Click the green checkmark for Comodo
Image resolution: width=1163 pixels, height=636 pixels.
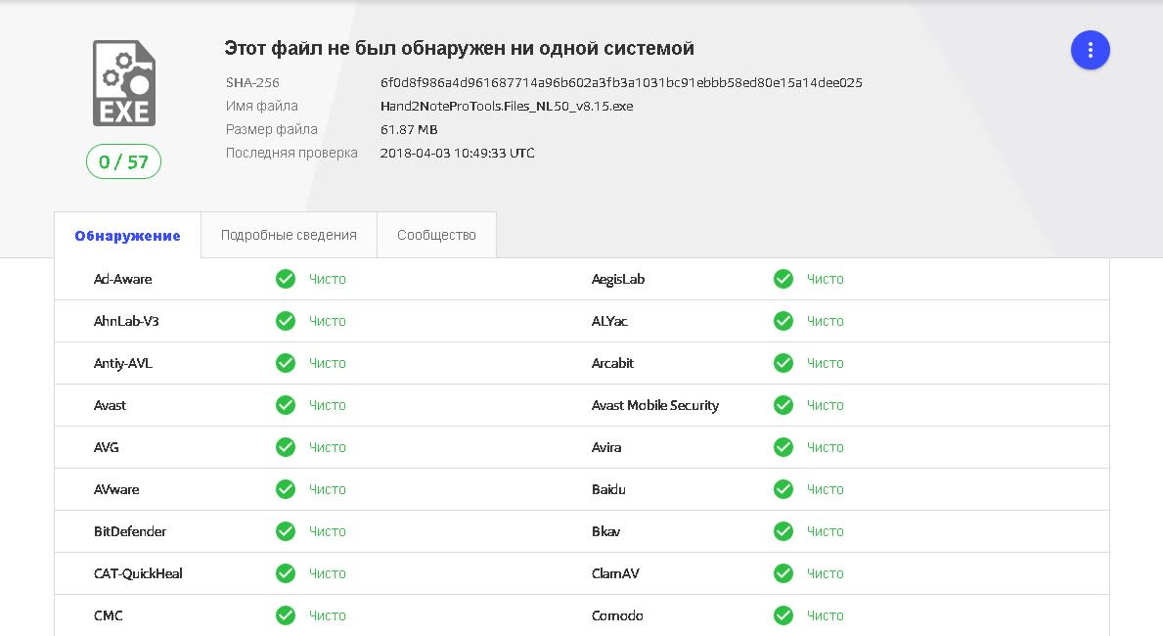click(783, 615)
